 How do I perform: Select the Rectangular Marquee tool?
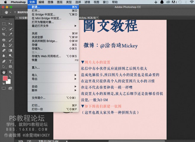click(x=4, y=24)
